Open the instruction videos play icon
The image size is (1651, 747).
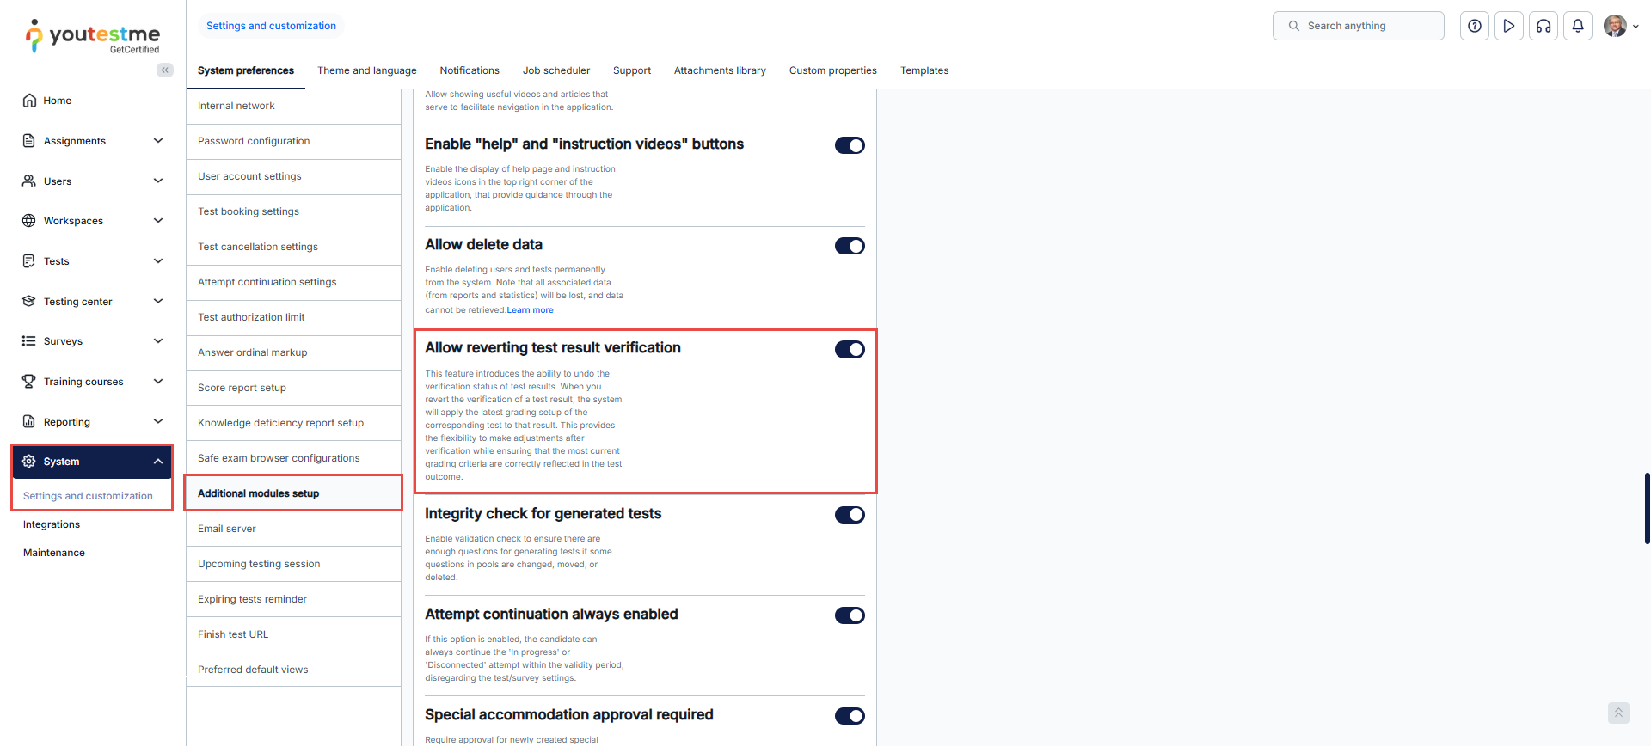pyautogui.click(x=1508, y=26)
